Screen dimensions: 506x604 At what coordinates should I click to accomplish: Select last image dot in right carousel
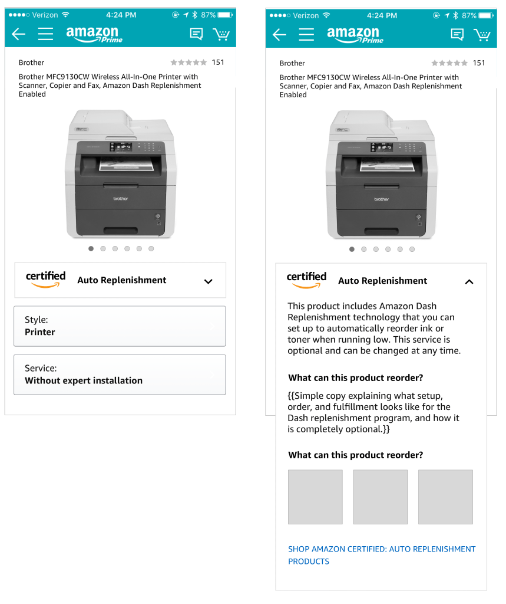click(412, 250)
